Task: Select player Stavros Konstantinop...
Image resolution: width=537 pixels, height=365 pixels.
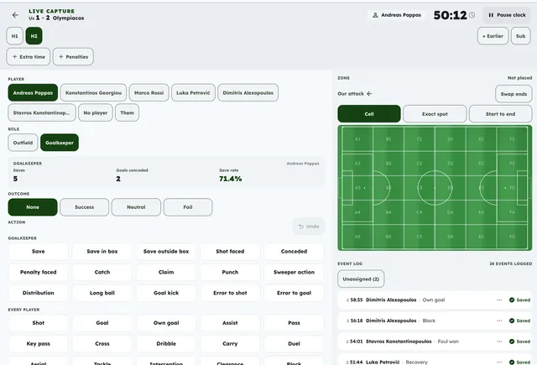Action: [42, 112]
